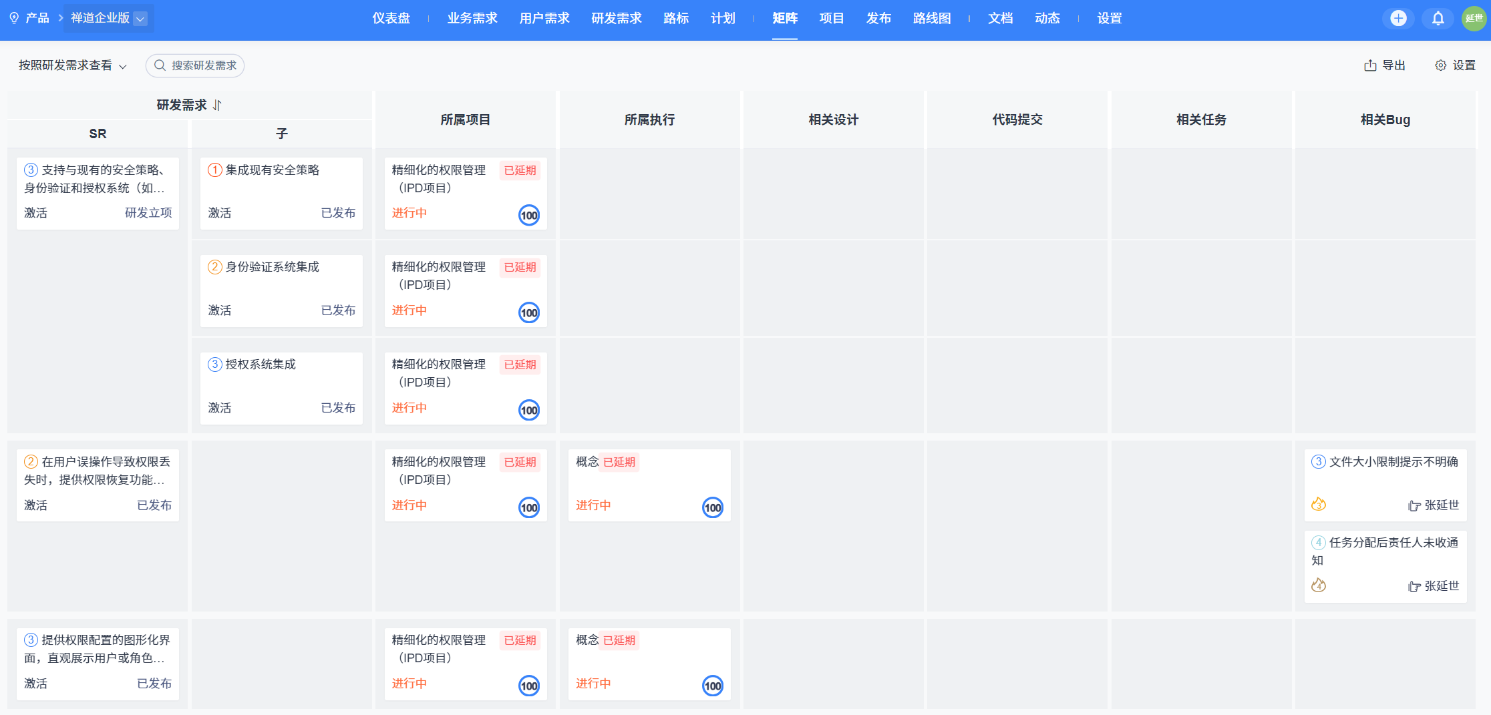Click assignee hand icon on 文件大小限制提示不明确 bug
Screen dimensions: 1491x715
(x=1414, y=506)
